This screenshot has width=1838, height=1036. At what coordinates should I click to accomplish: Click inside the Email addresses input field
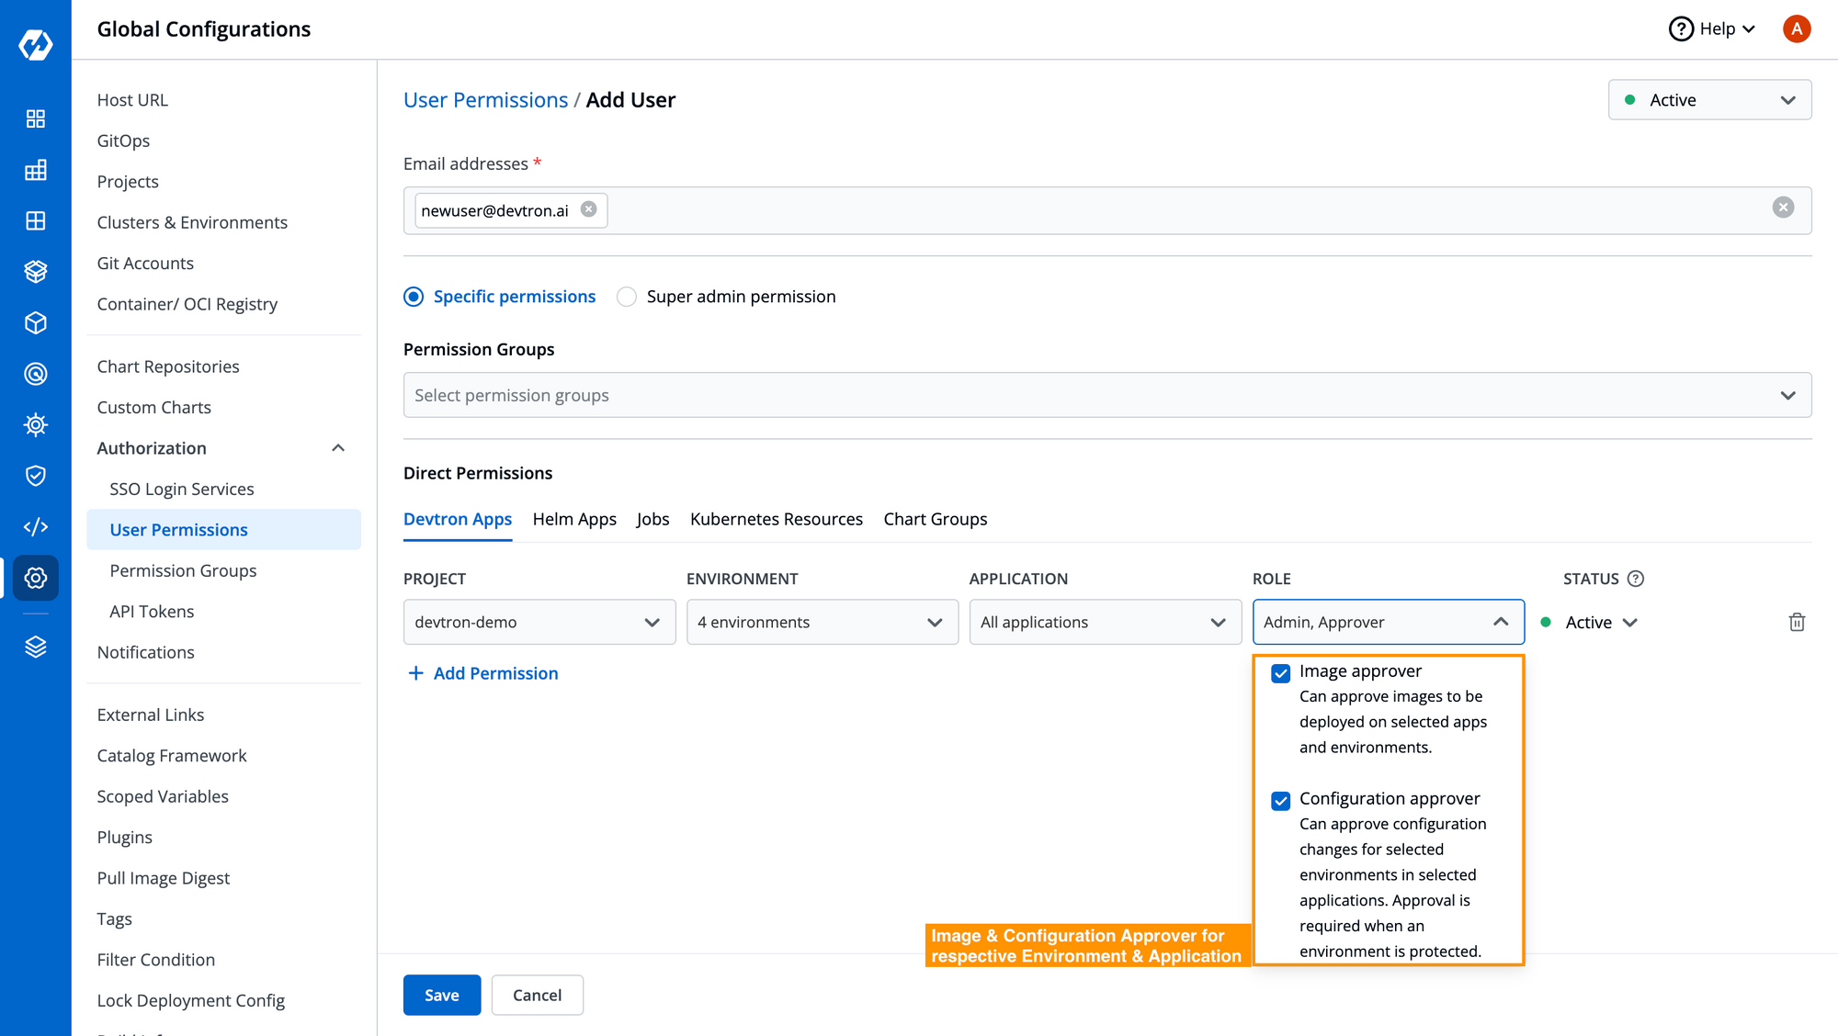click(1107, 210)
